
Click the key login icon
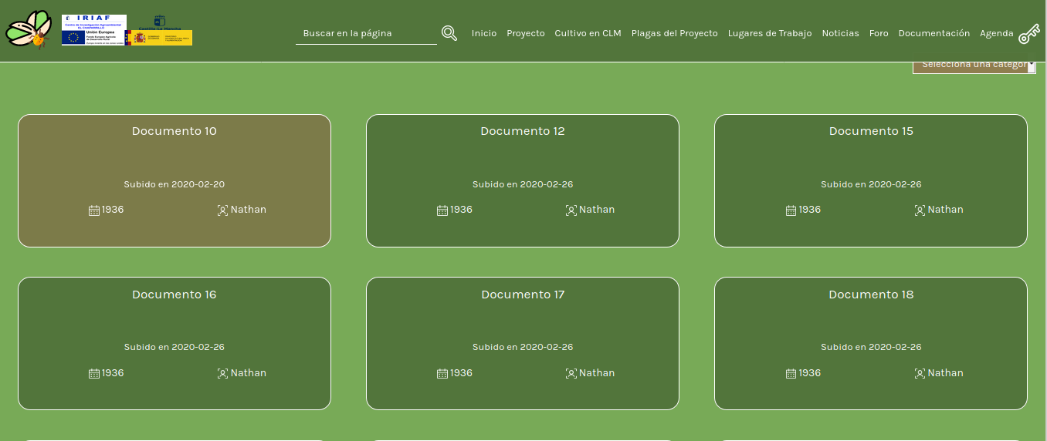(x=1029, y=34)
